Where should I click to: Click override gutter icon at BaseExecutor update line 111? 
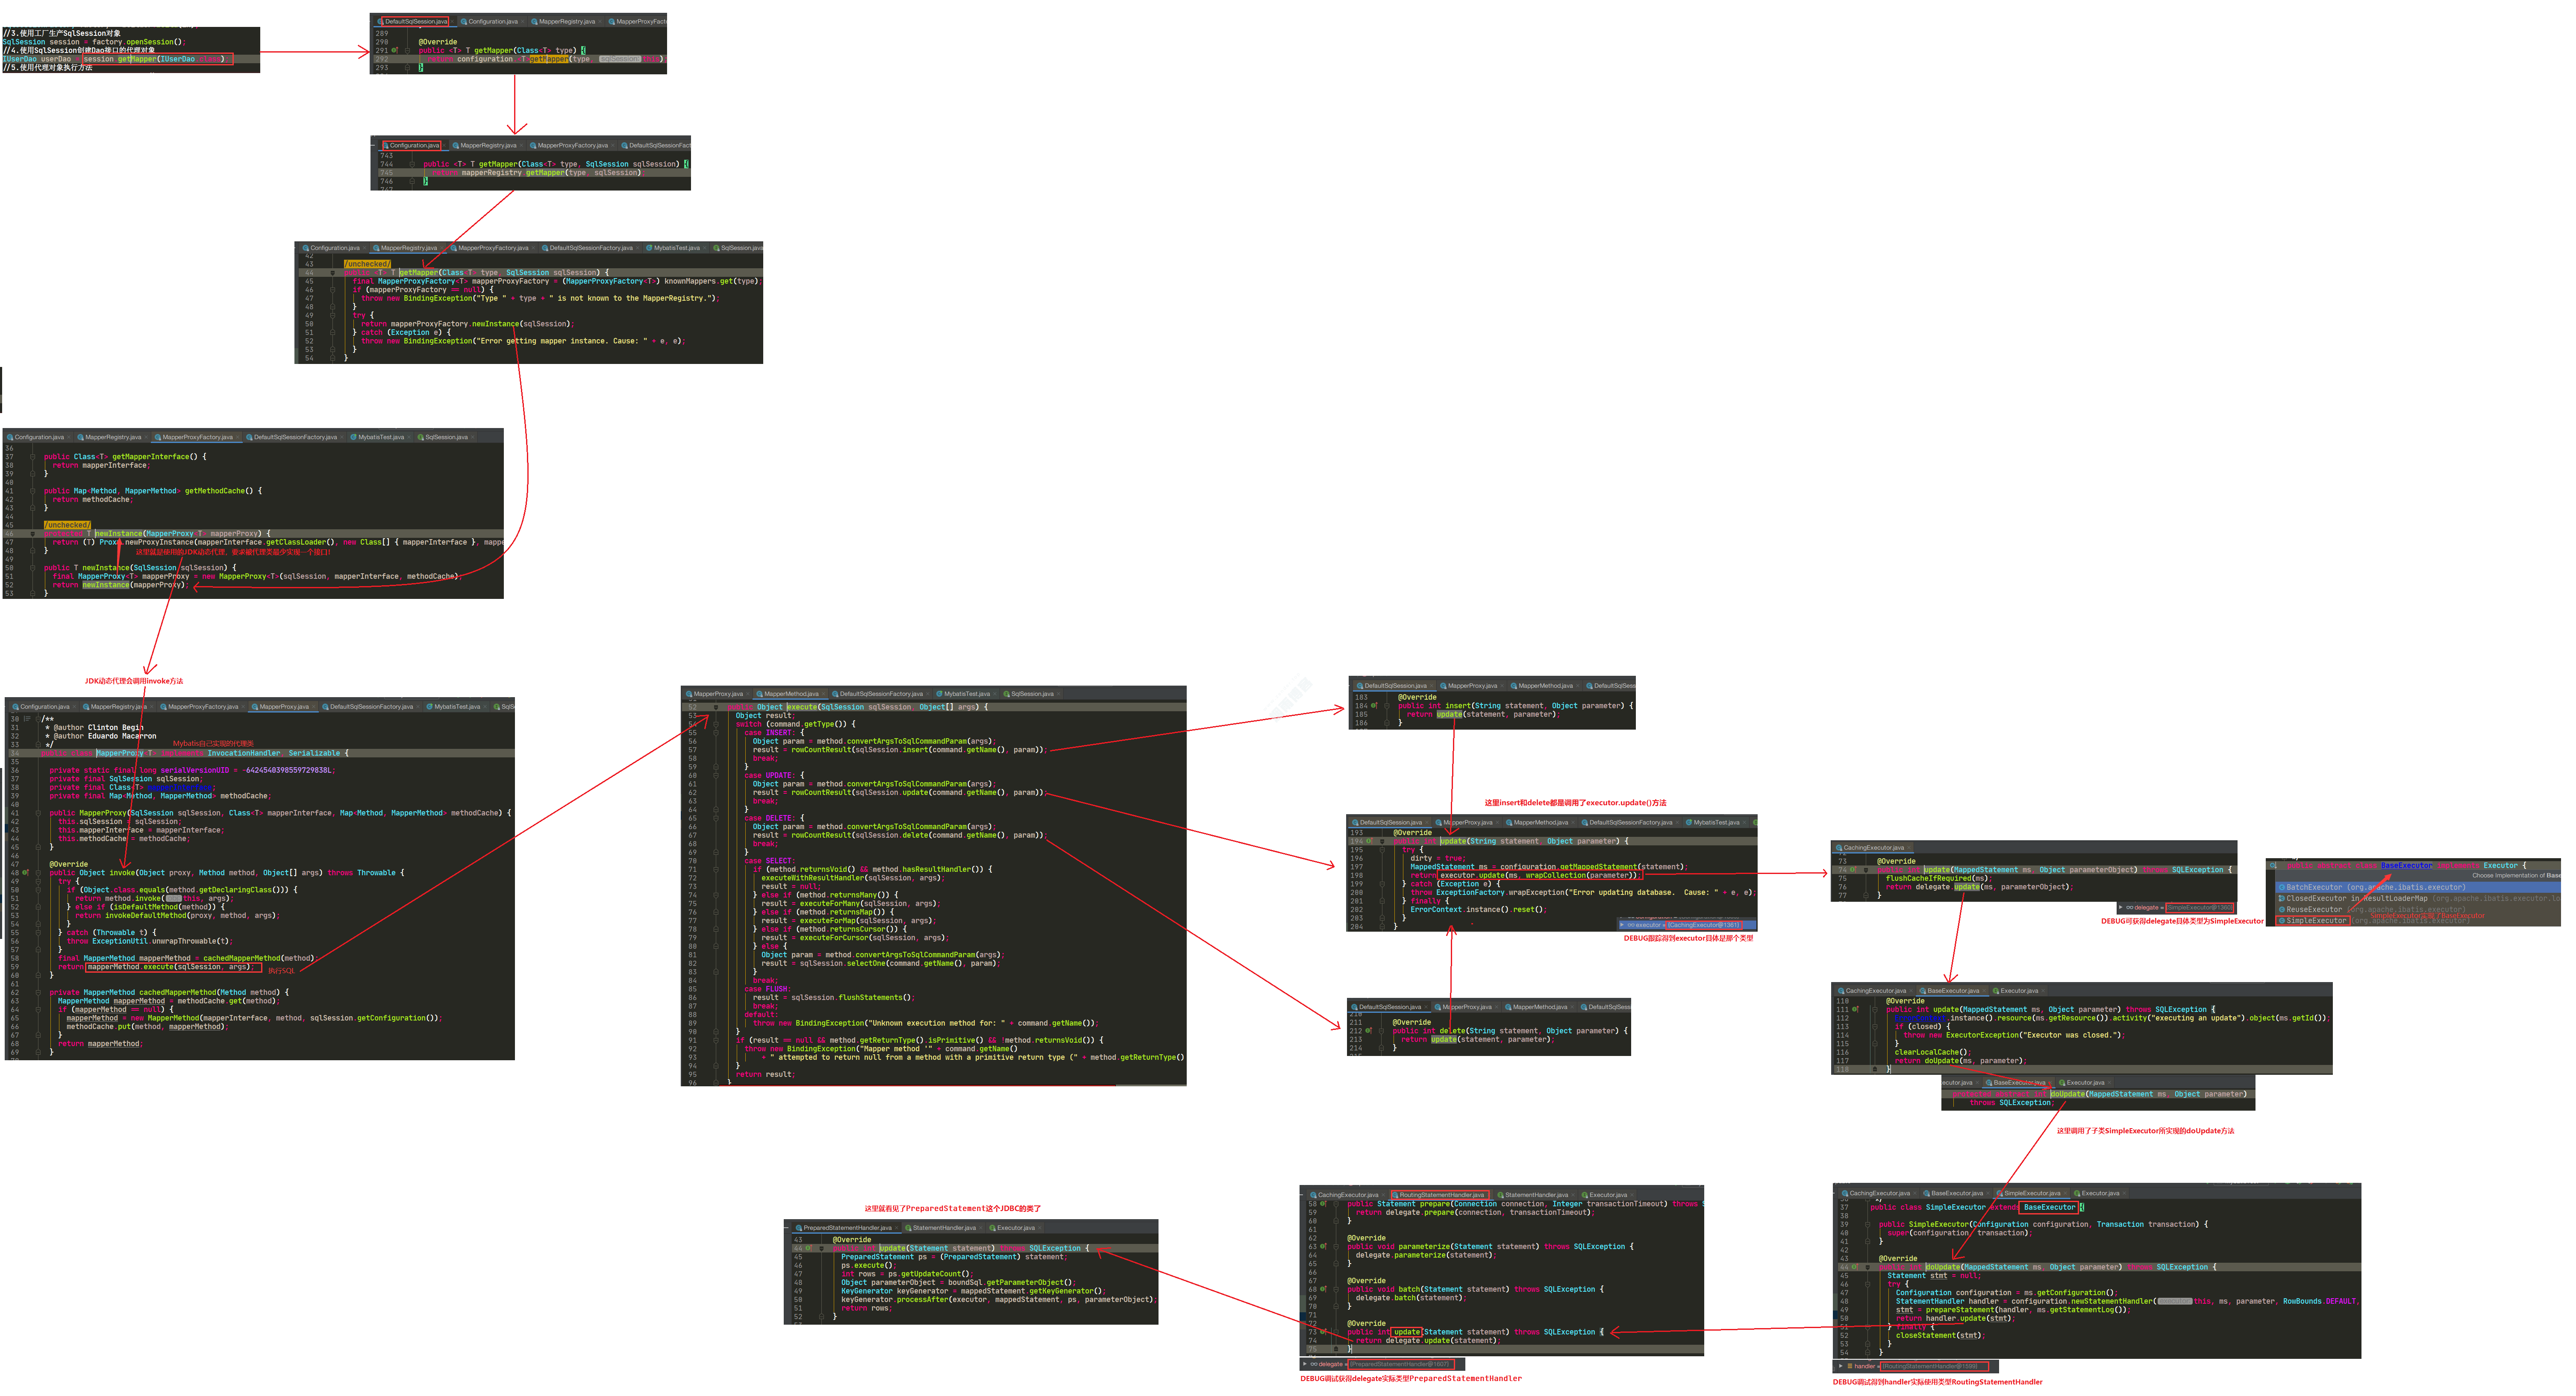[x=1855, y=1009]
